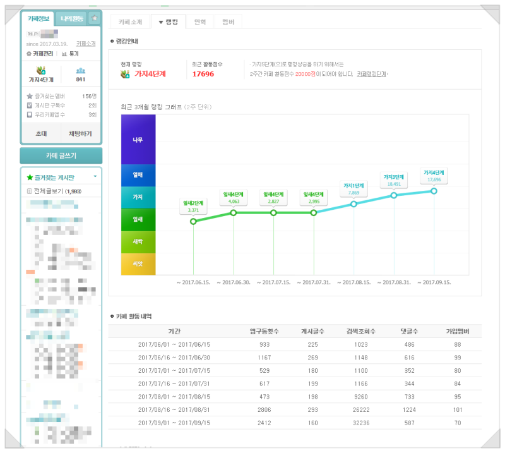The height and width of the screenshot is (453, 505).
Task: Click the 가지 level color band
Action: tap(138, 197)
